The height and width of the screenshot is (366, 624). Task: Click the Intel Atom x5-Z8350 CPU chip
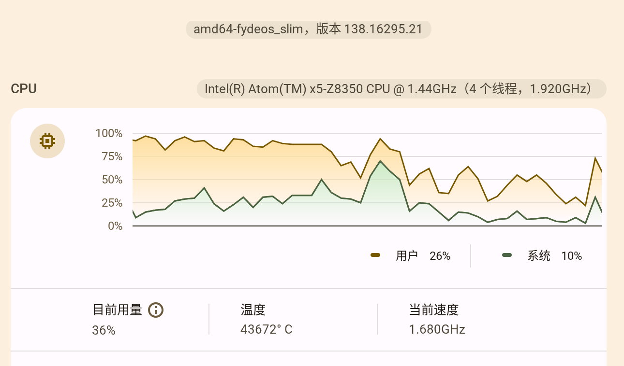tap(401, 89)
